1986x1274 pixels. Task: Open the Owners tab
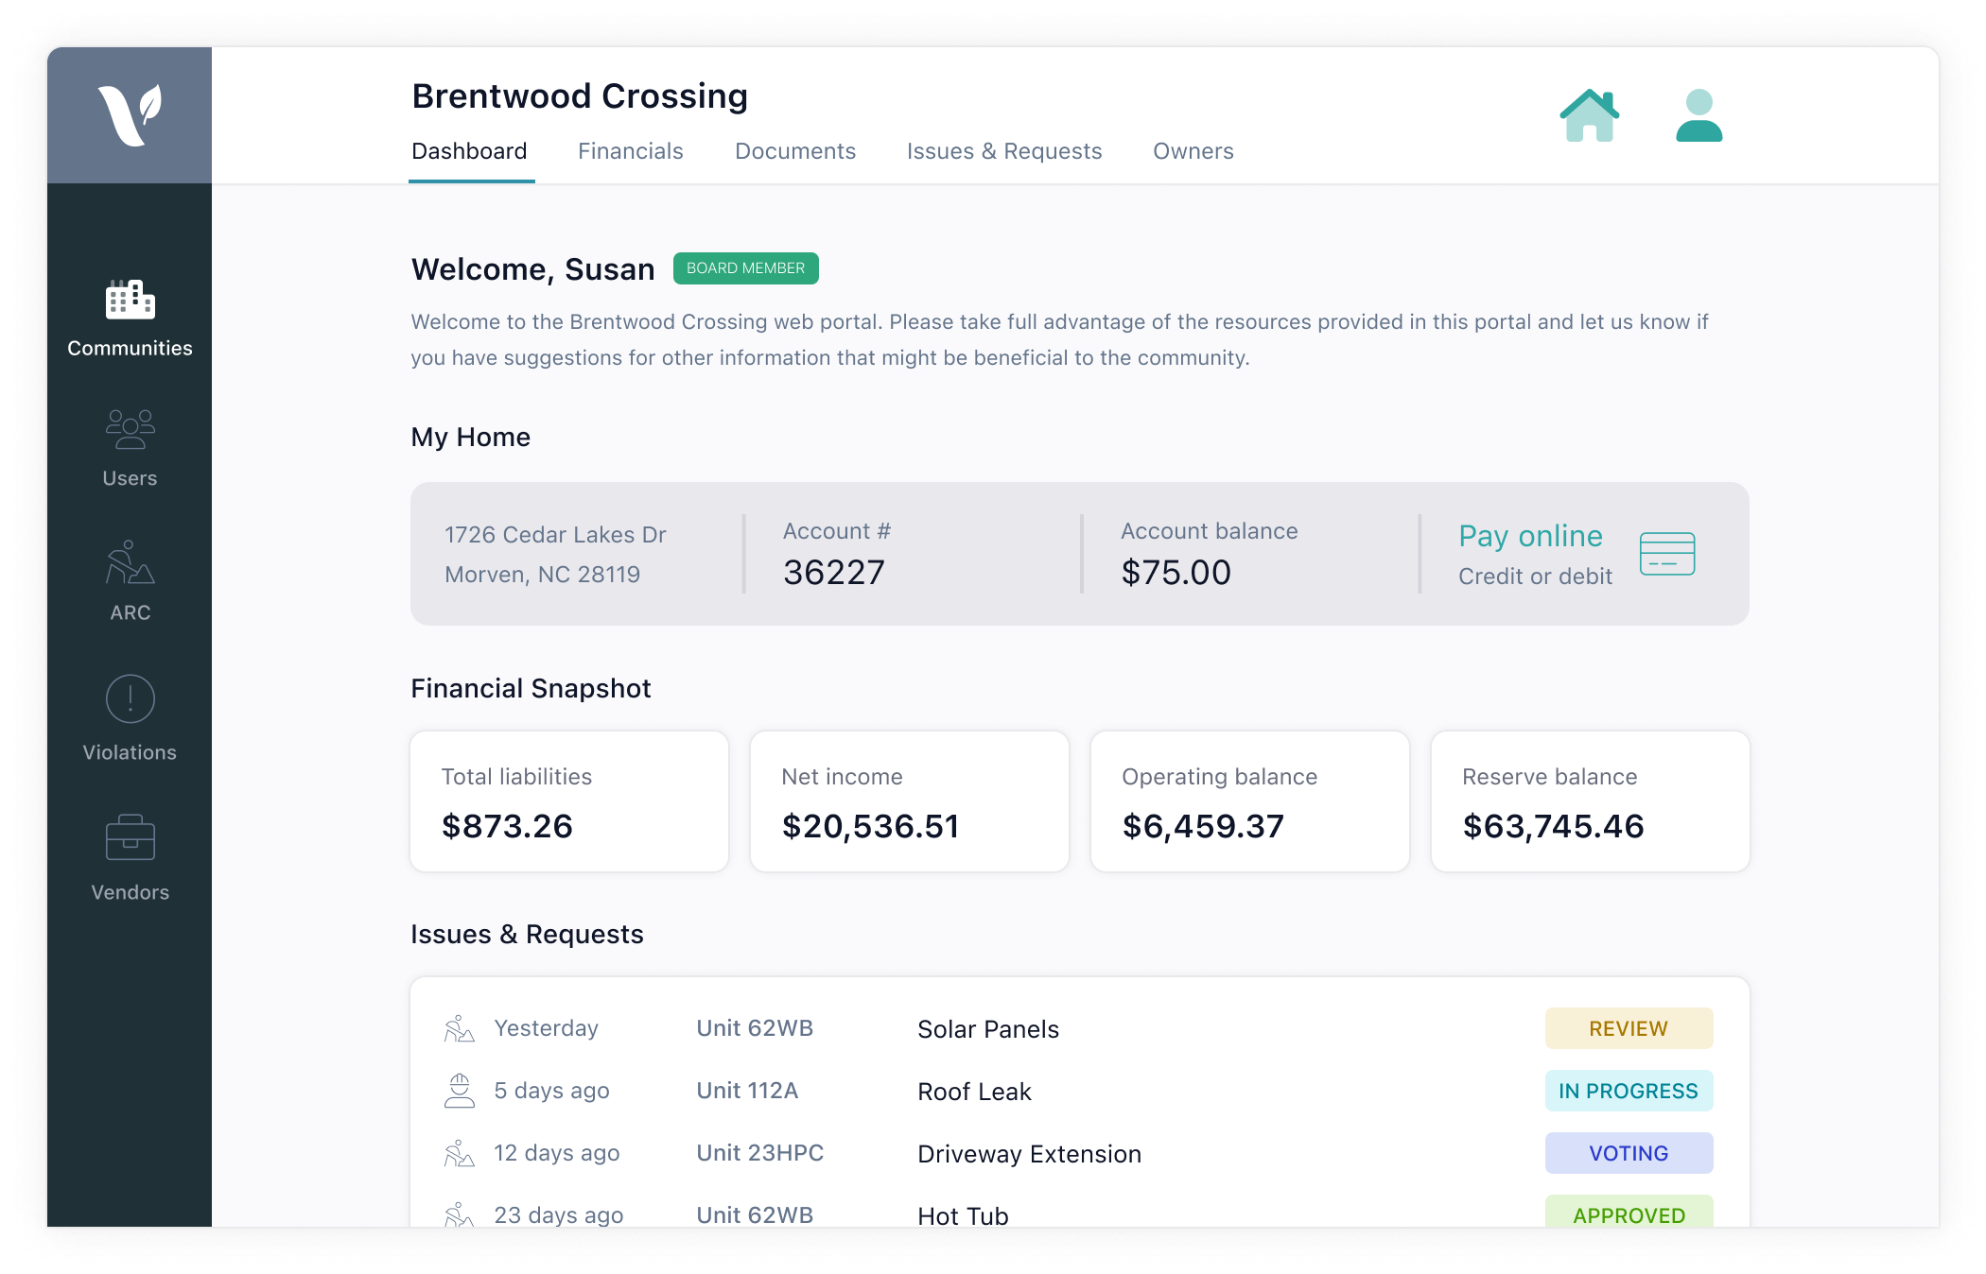pos(1193,151)
